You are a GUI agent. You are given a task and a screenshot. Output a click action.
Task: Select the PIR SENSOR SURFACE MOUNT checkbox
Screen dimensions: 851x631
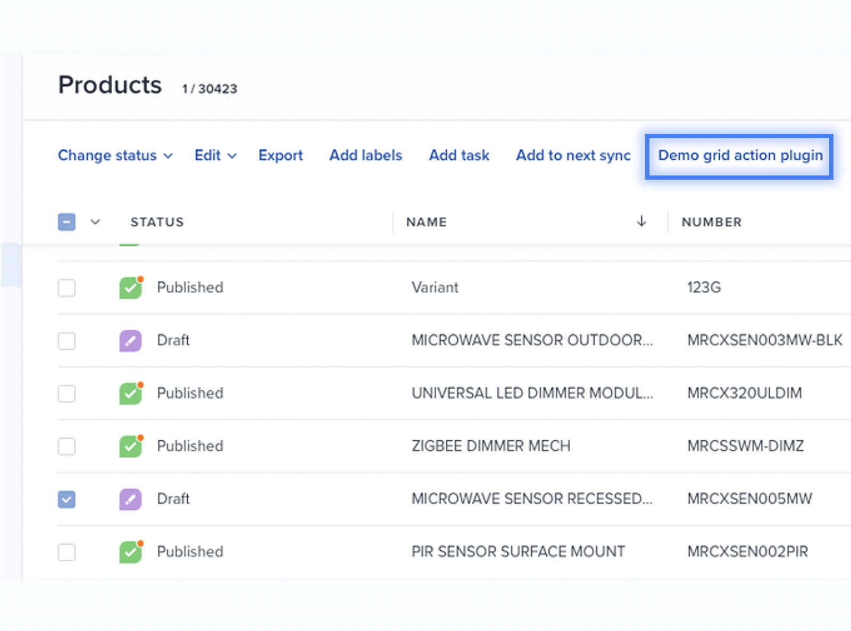pos(66,552)
